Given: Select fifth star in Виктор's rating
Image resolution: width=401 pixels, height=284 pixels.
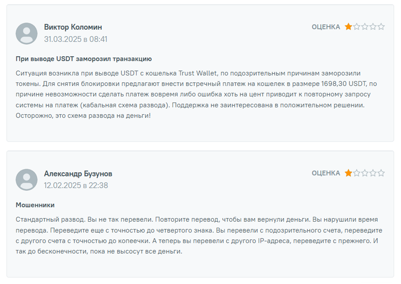Looking at the screenshot, I should pyautogui.click(x=381, y=27).
